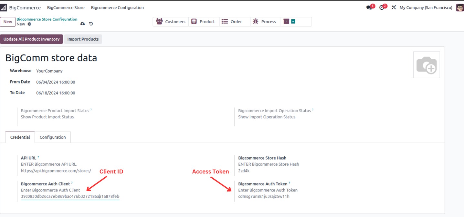Open the Warehouse field showing YourCompany
The width and height of the screenshot is (464, 217).
(x=49, y=71)
